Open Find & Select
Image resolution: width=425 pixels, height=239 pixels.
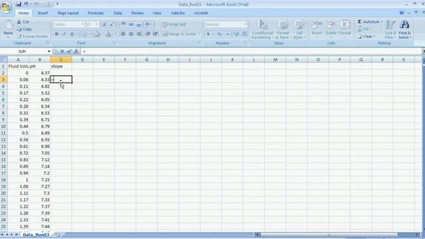[404, 29]
